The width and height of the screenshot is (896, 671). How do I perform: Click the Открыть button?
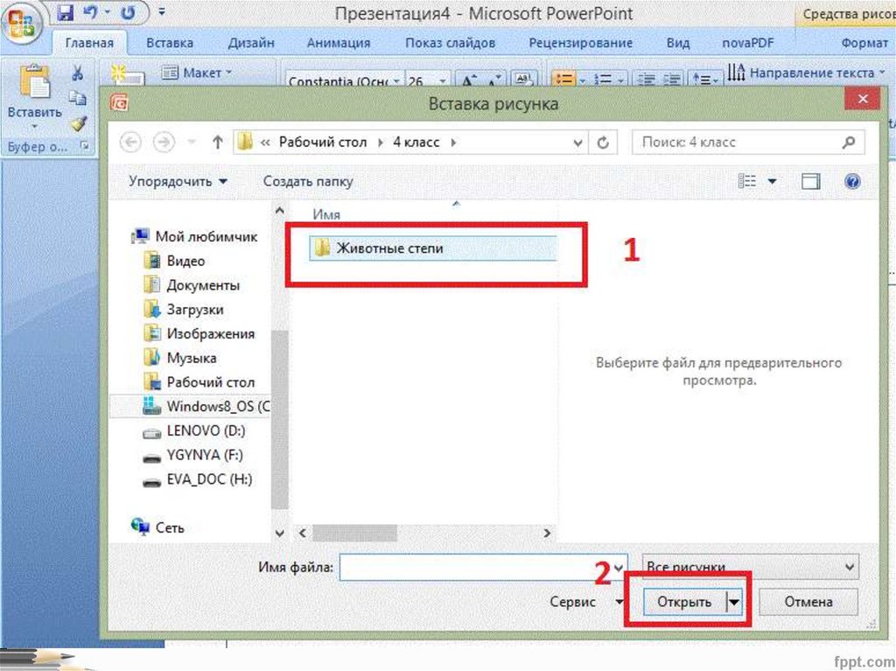click(684, 602)
